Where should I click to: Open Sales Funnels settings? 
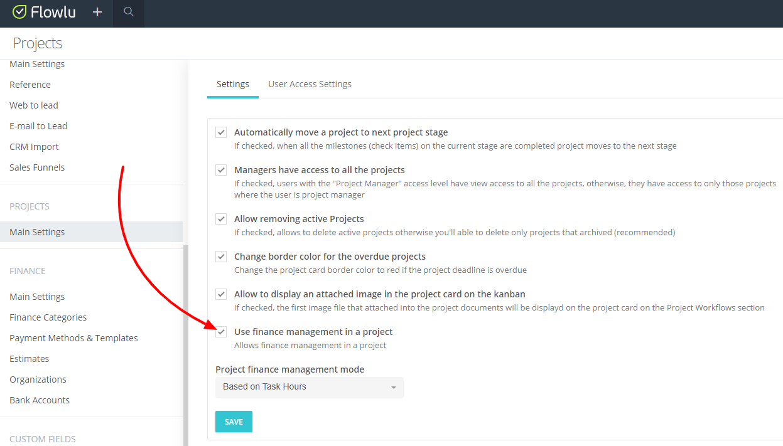[37, 167]
